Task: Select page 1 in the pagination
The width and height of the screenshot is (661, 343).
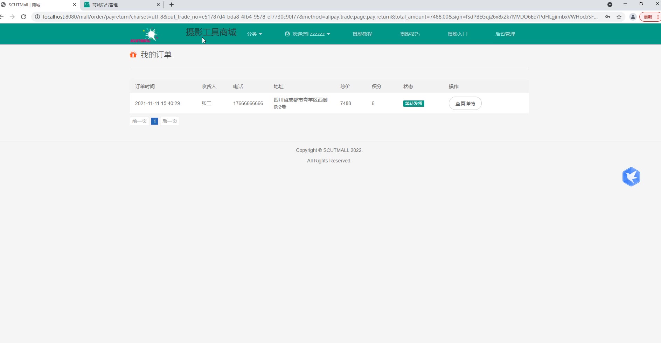Action: pyautogui.click(x=154, y=121)
